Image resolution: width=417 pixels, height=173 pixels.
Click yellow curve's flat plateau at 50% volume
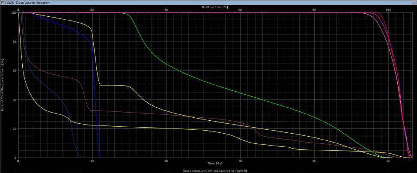pos(113,85)
